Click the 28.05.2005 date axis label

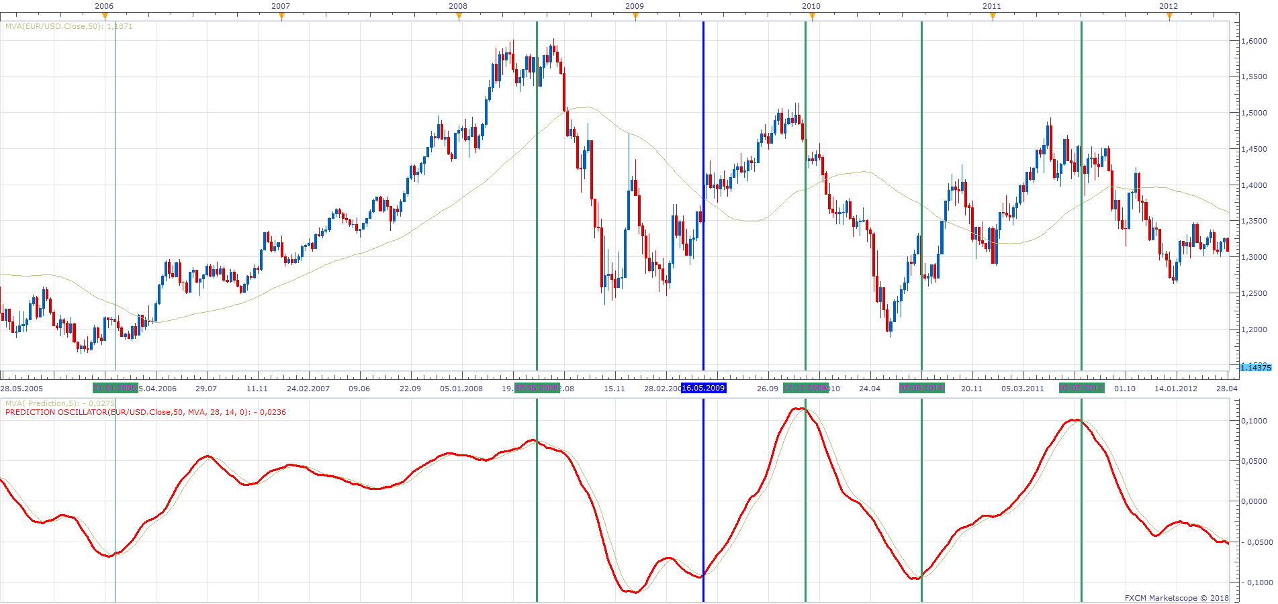pos(21,389)
